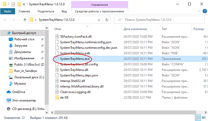Click the search box for SystemTrayMenu-1.0.12.0
208x121 pixels.
[x=161, y=20]
